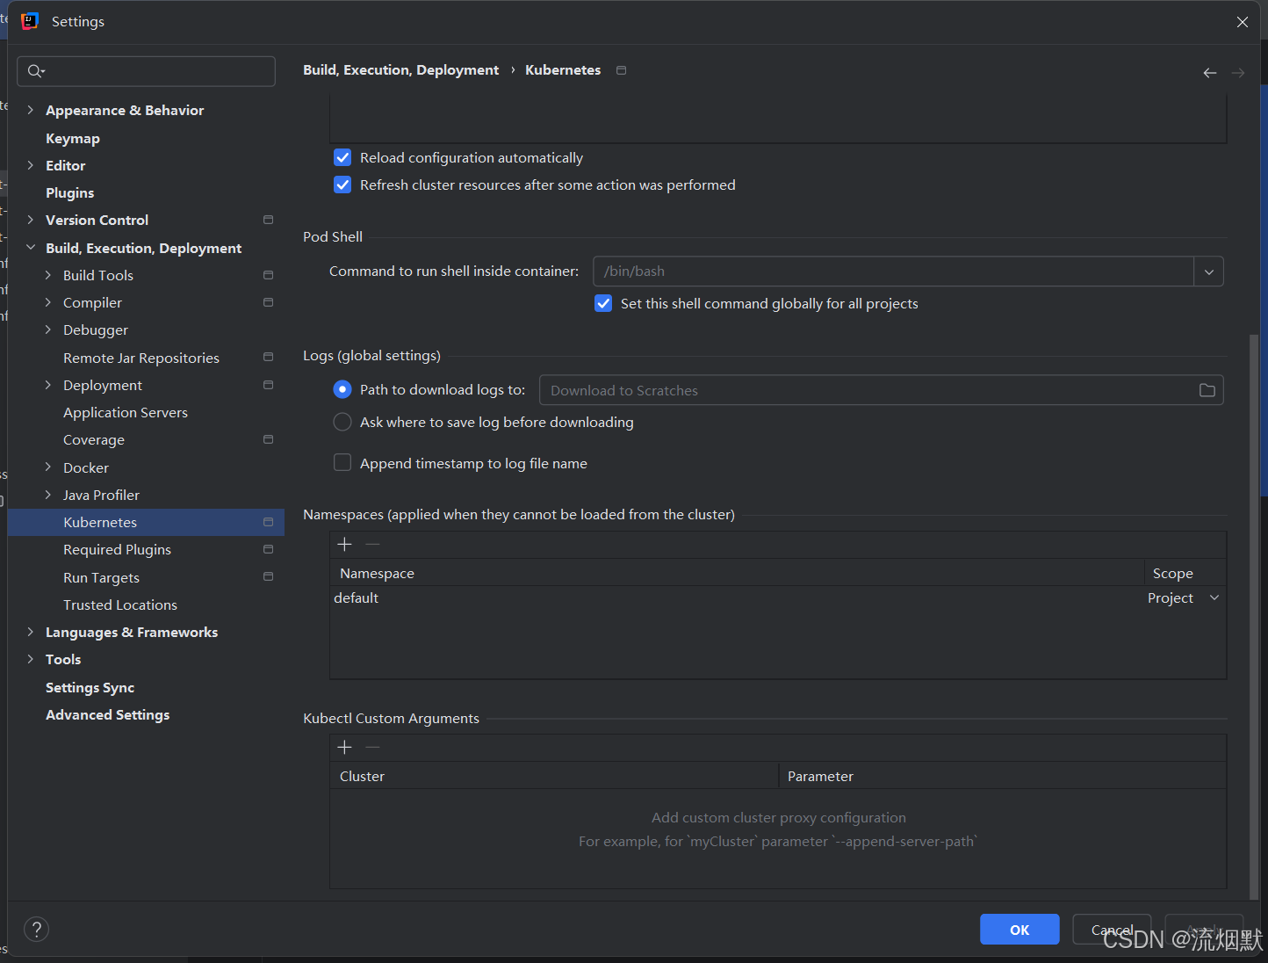The image size is (1268, 963).
Task: Click the add icon under Kubectl Custom Arguments
Action: [x=344, y=747]
